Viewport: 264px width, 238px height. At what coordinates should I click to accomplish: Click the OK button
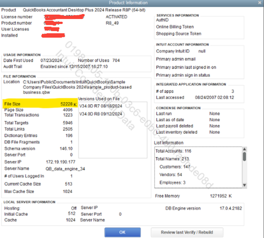122,232
